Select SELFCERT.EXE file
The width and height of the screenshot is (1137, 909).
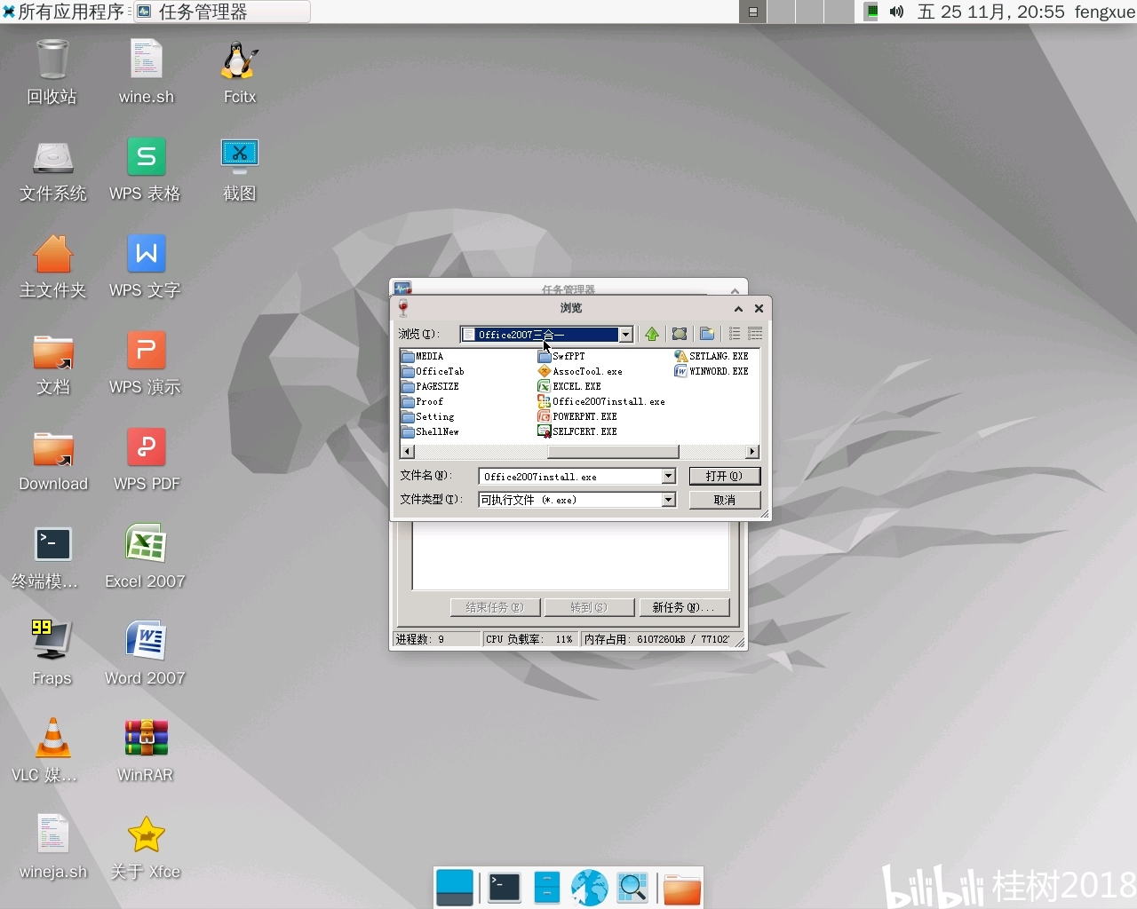click(x=577, y=432)
